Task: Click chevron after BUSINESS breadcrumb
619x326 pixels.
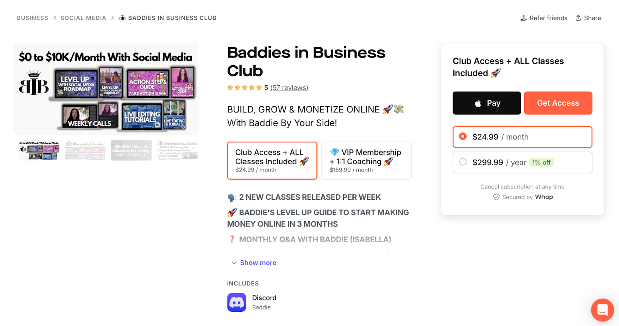Action: click(x=55, y=18)
